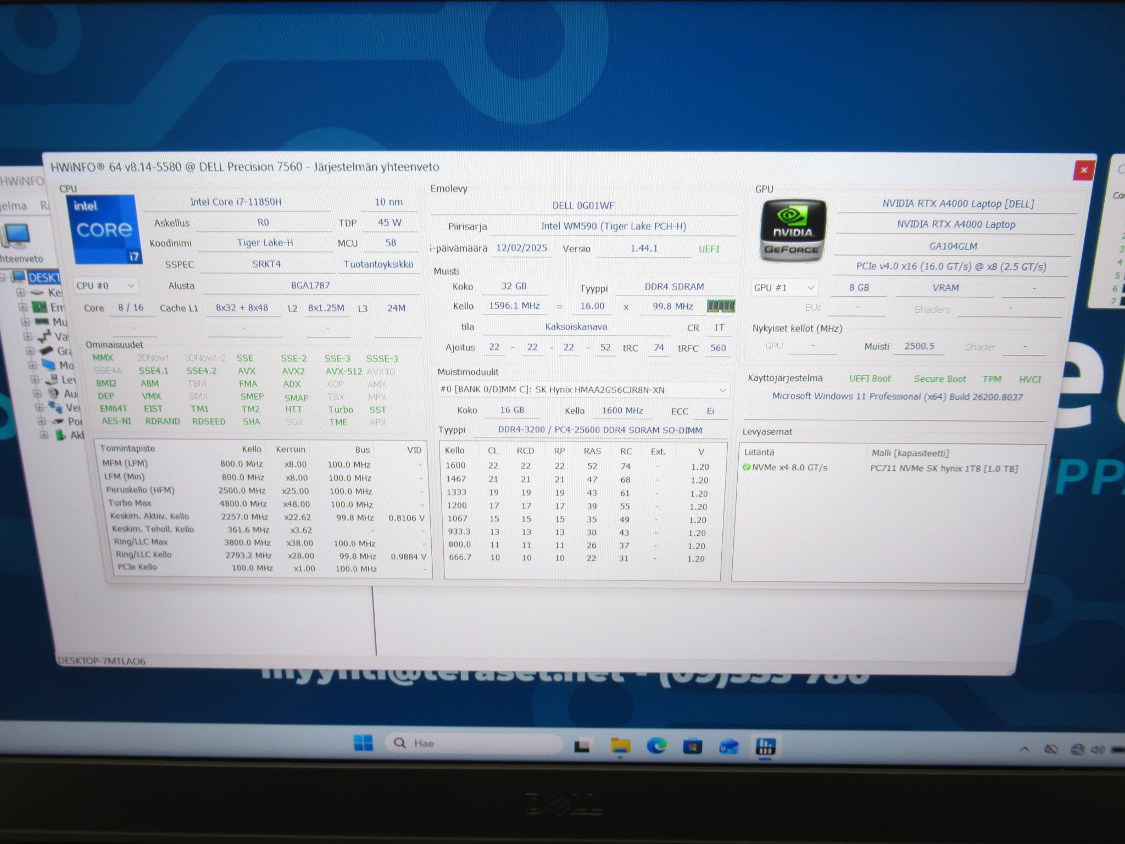Open the Windows Start menu
Viewport: 1125px width, 844px height.
click(363, 743)
